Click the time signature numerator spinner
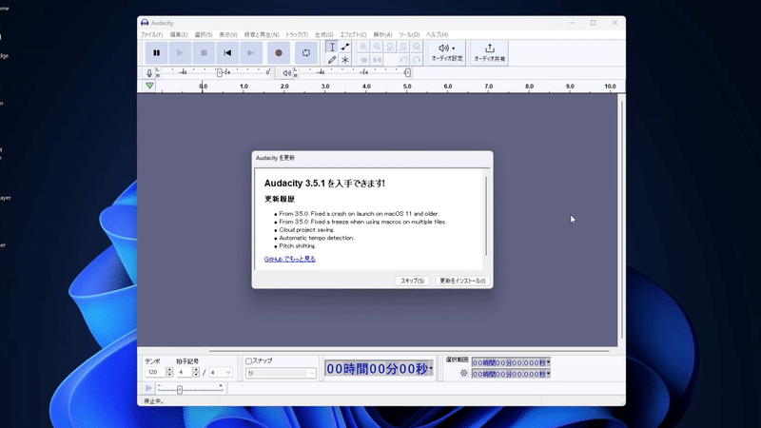 tap(196, 372)
